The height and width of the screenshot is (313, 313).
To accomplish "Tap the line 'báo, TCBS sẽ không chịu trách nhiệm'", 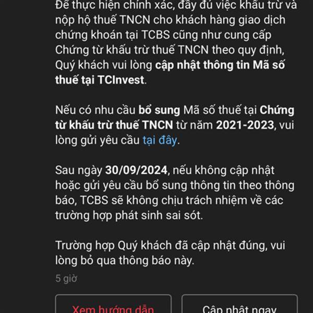I will pyautogui.click(x=169, y=200).
